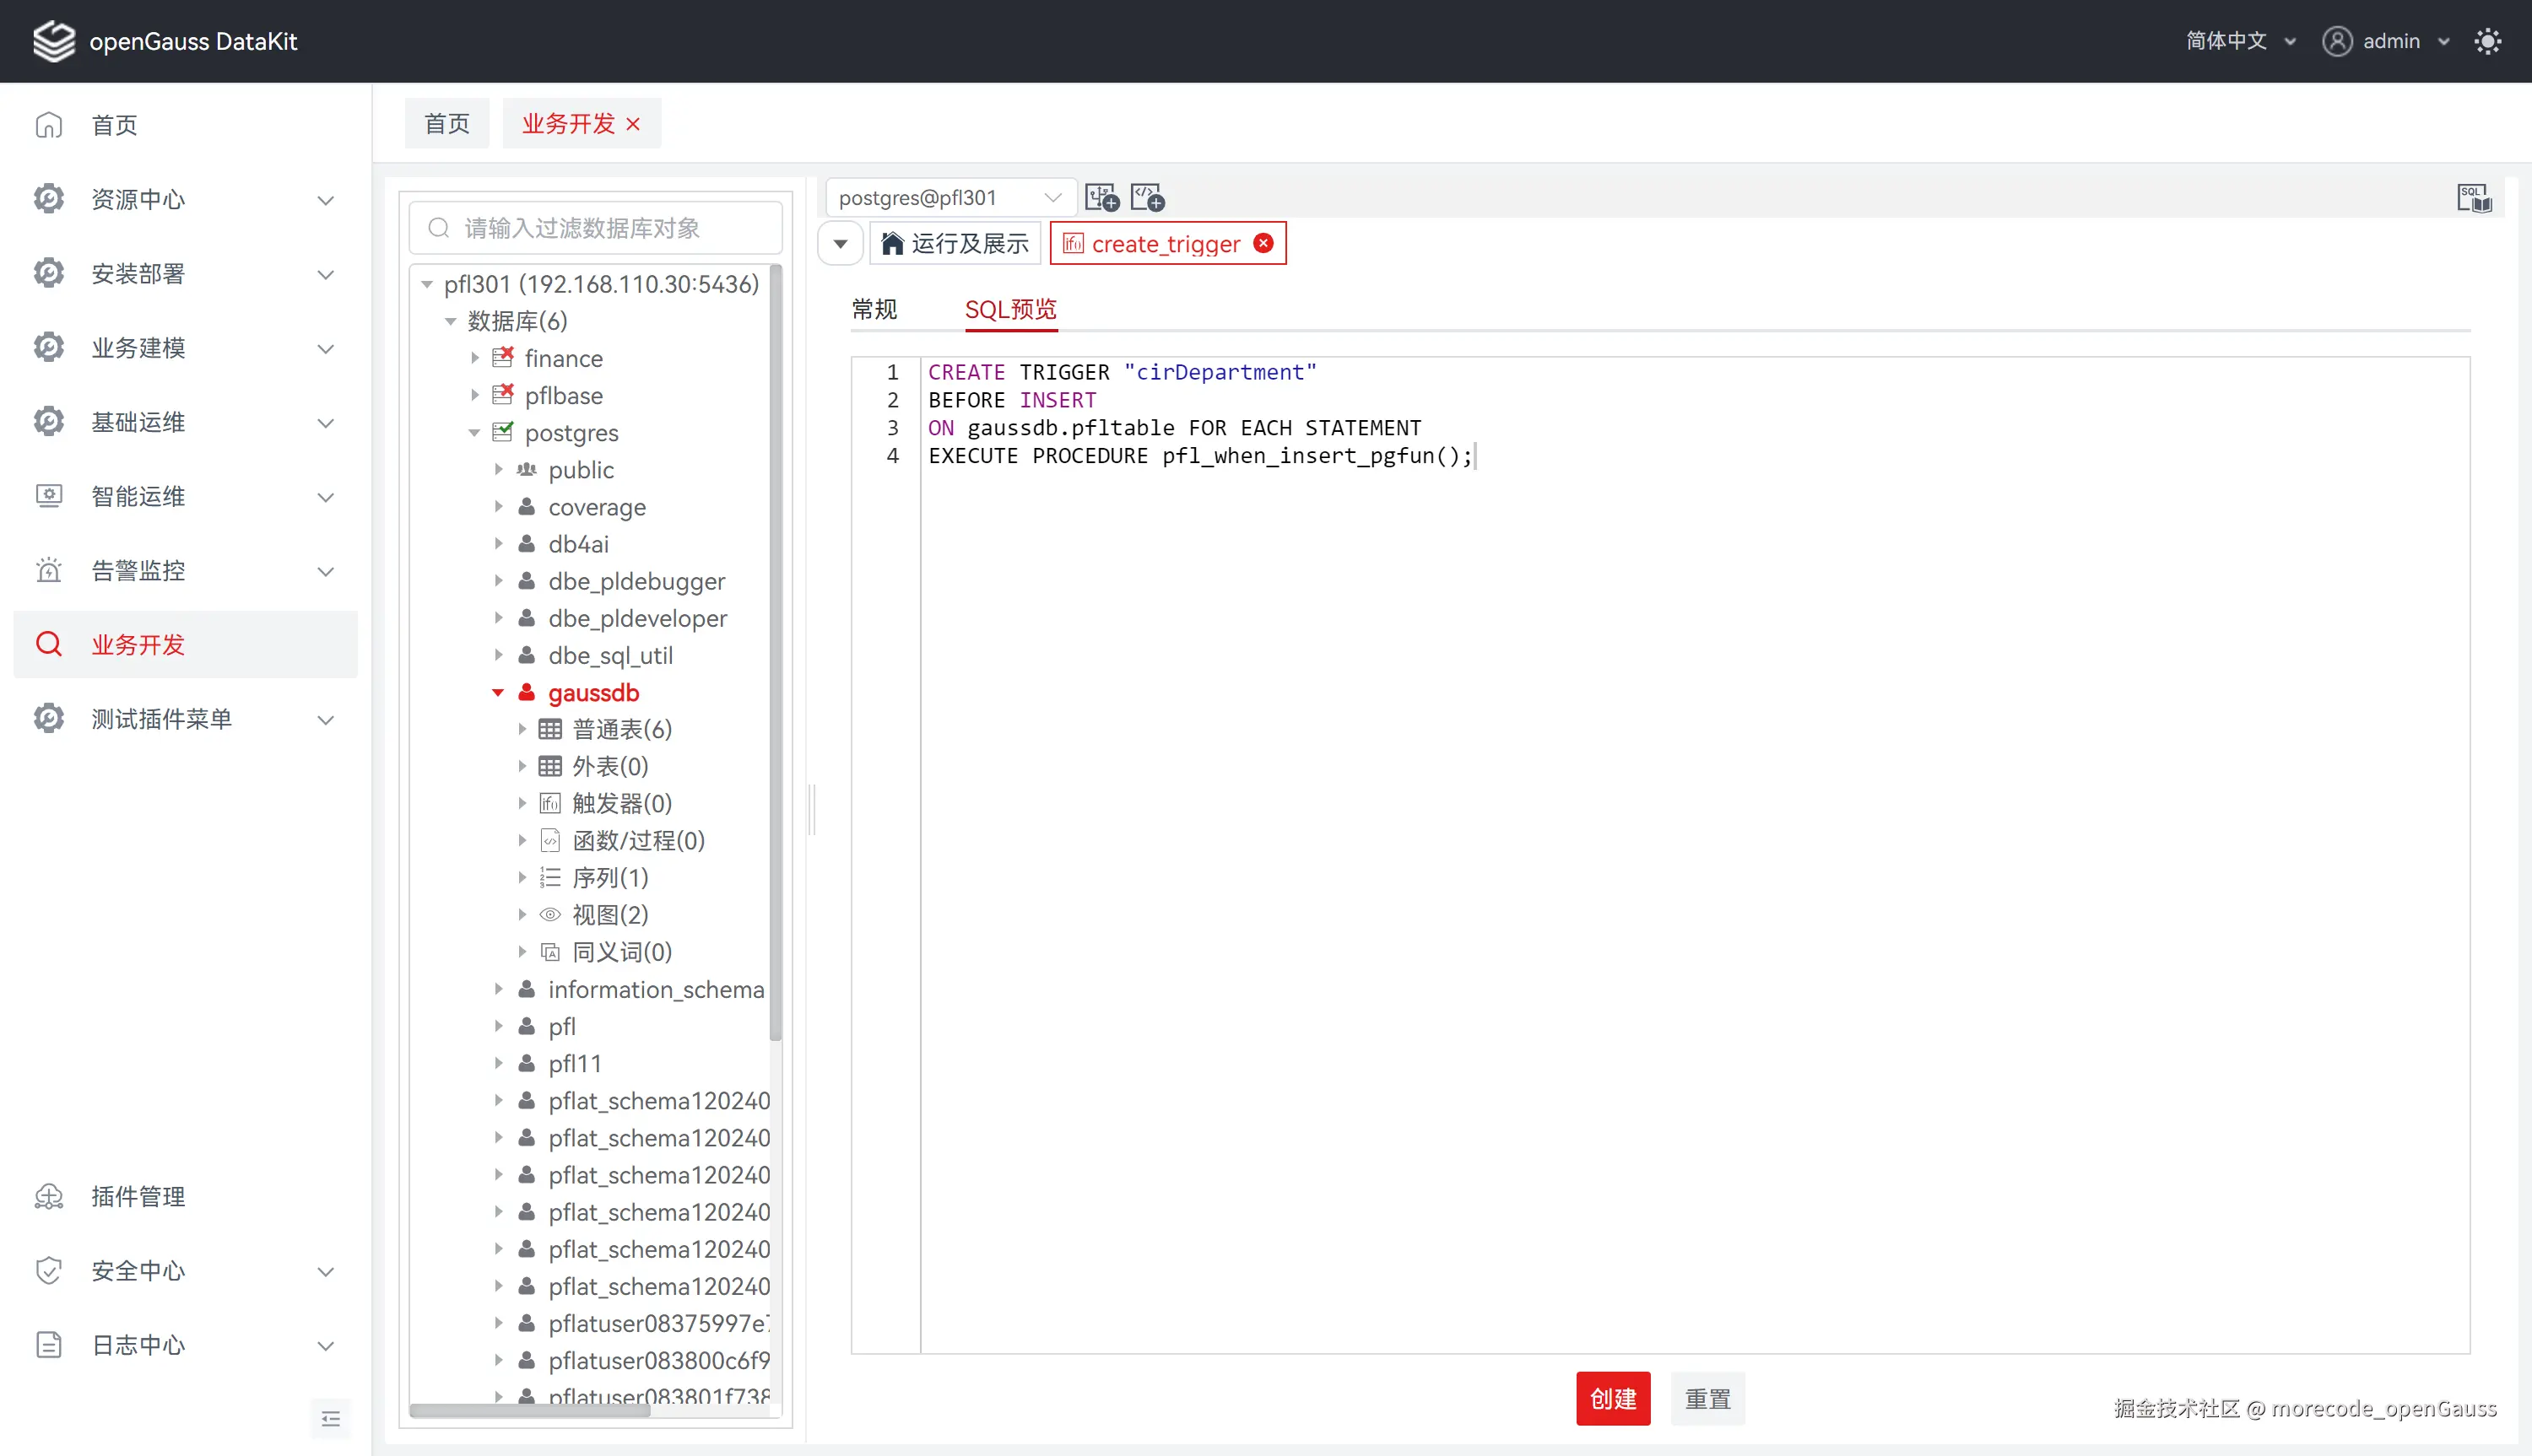Image resolution: width=2532 pixels, height=1456 pixels.
Task: Open 插件管理 plugin management
Action: [x=138, y=1196]
